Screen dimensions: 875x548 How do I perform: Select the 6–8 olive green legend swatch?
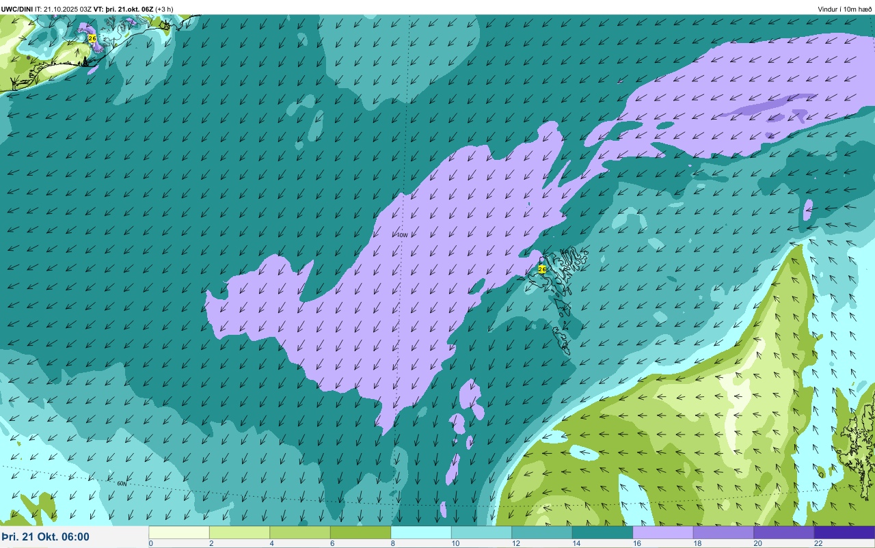click(x=360, y=532)
